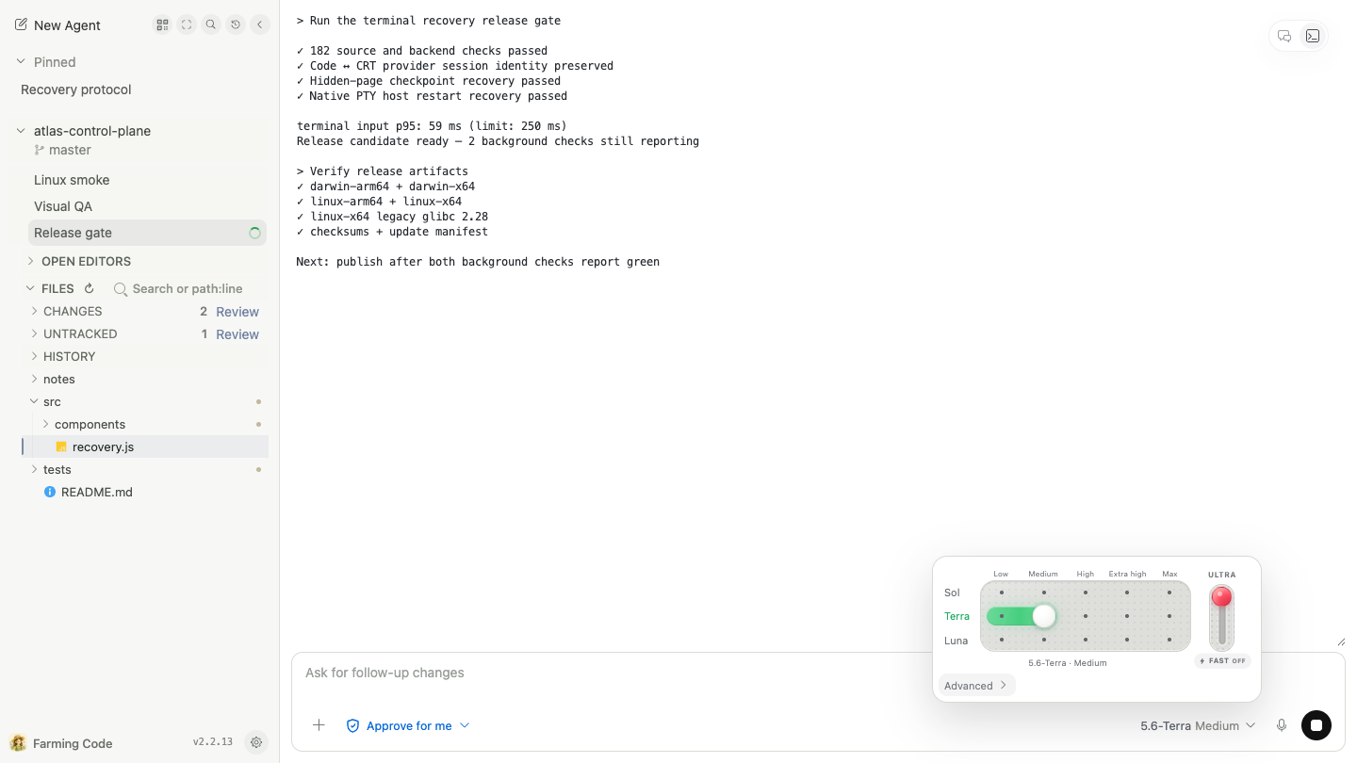The height and width of the screenshot is (763, 1357).
Task: Select Luna at Low effort dot
Action: (1002, 640)
